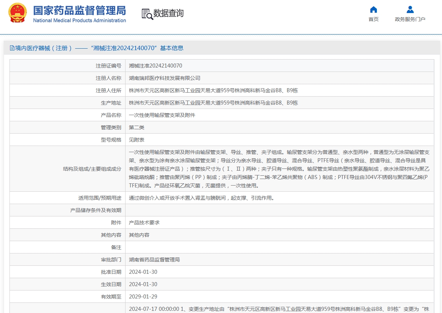The image size is (442, 313).
Task: Click the national emblem logo icon
Action: pos(17,13)
